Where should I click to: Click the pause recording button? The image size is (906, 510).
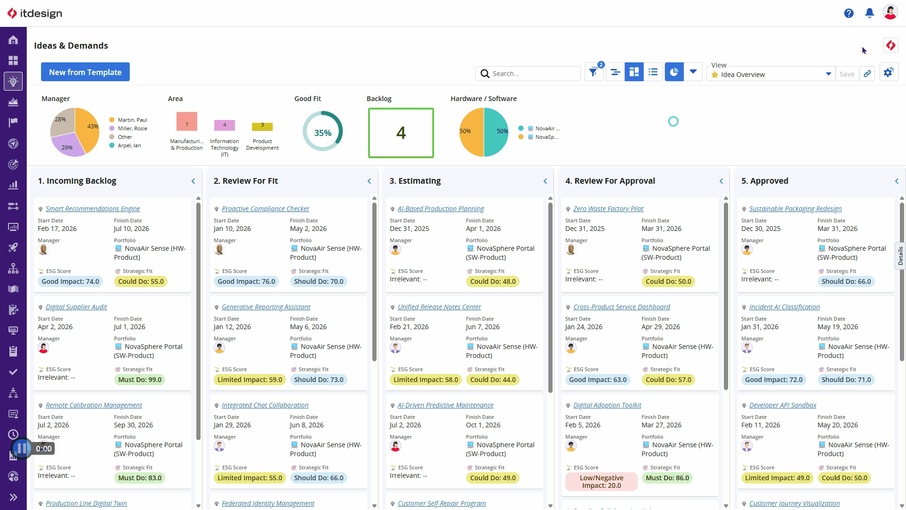point(22,449)
